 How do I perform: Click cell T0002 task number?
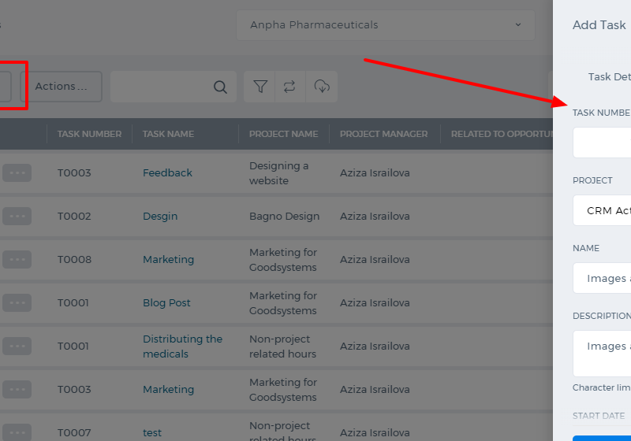coord(74,216)
